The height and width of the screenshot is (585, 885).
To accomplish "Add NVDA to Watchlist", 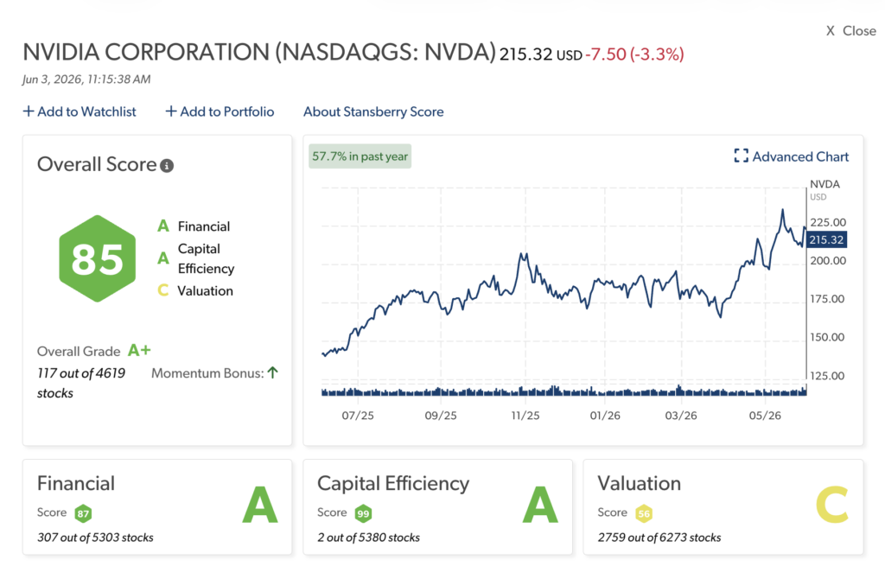I will pyautogui.click(x=80, y=111).
